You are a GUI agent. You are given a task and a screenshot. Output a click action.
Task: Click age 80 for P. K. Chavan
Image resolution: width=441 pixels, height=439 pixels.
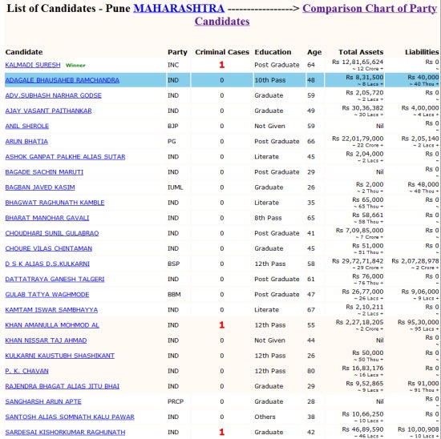tap(311, 371)
